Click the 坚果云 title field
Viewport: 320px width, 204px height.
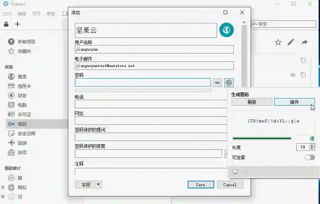pos(146,30)
